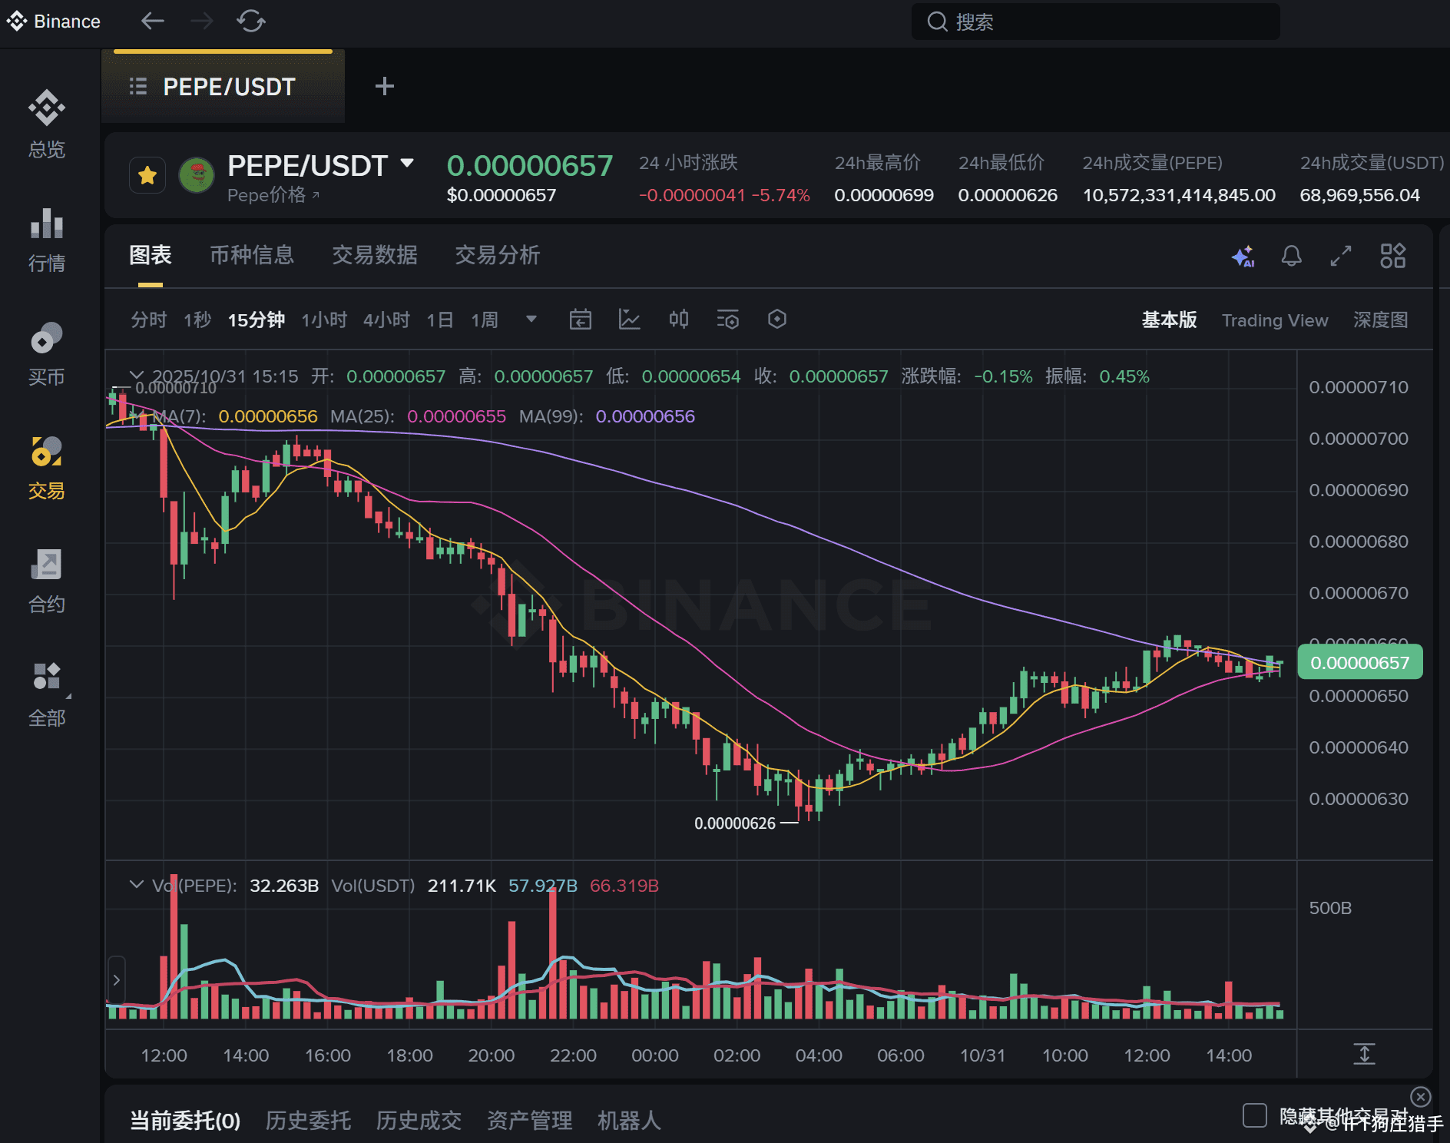Click the 0.00000657 current price marker
1450x1143 pixels.
tap(1359, 662)
